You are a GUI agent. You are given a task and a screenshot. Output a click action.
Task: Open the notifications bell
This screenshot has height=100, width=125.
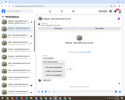click(x=115, y=11)
